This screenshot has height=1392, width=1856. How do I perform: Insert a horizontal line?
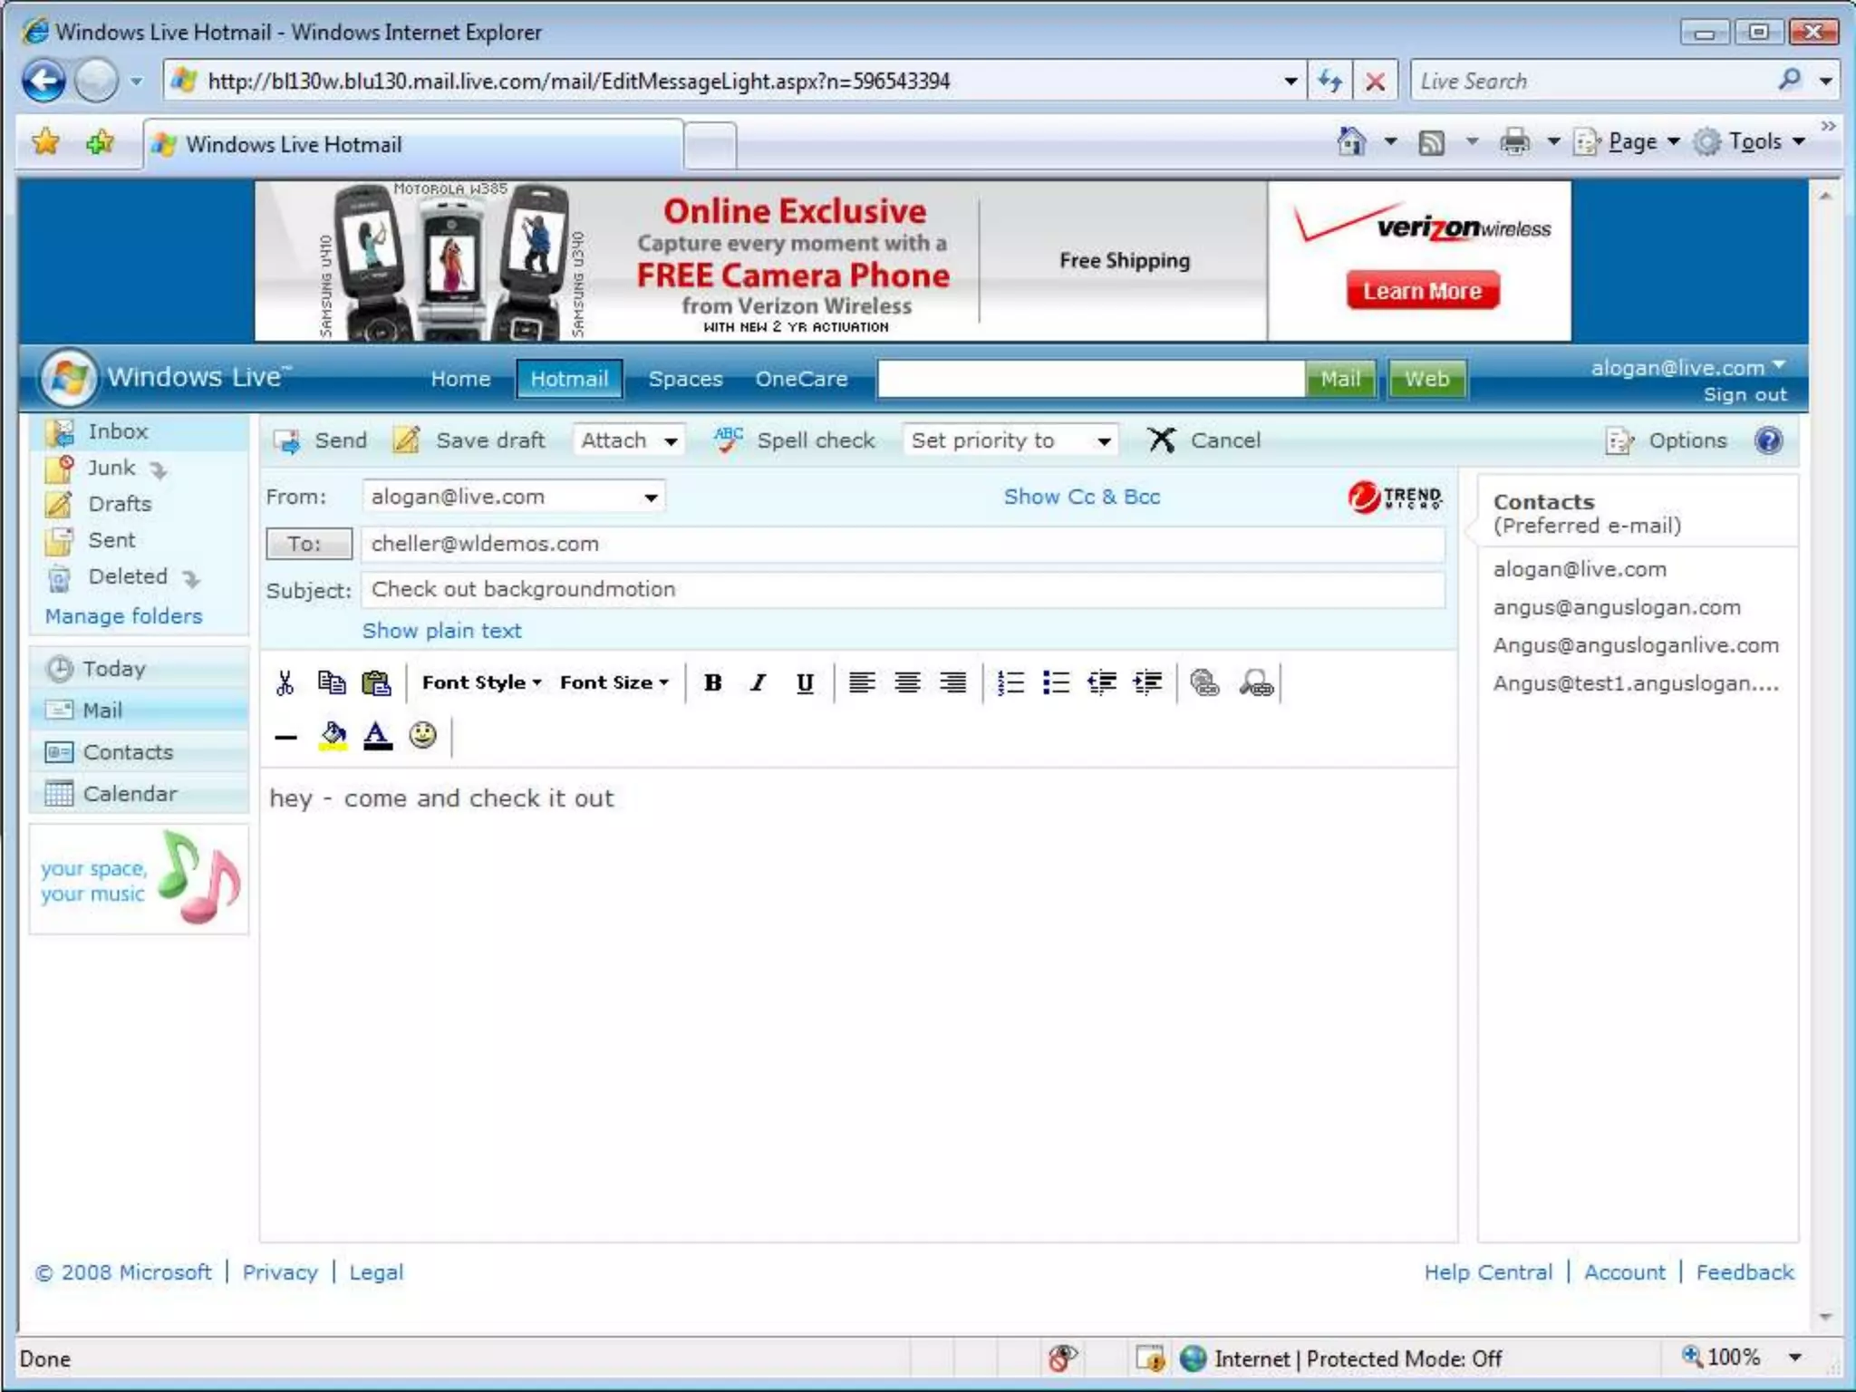click(x=285, y=737)
